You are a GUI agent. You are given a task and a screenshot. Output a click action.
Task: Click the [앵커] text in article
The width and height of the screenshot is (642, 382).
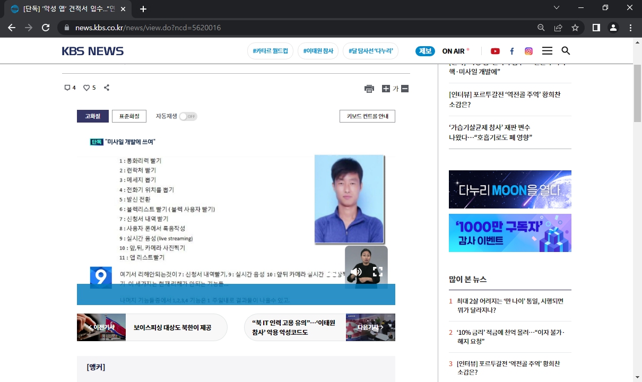tap(96, 367)
